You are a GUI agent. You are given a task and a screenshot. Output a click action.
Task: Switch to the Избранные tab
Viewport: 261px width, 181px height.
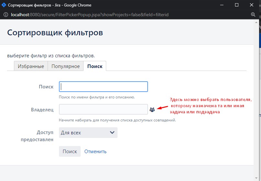(x=31, y=66)
